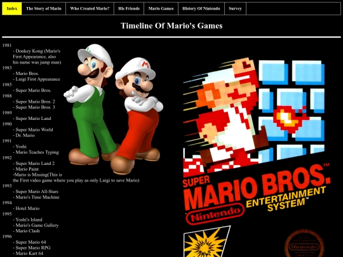
Task: Click the Luigi First Appearance entry
Action: (x=36, y=79)
